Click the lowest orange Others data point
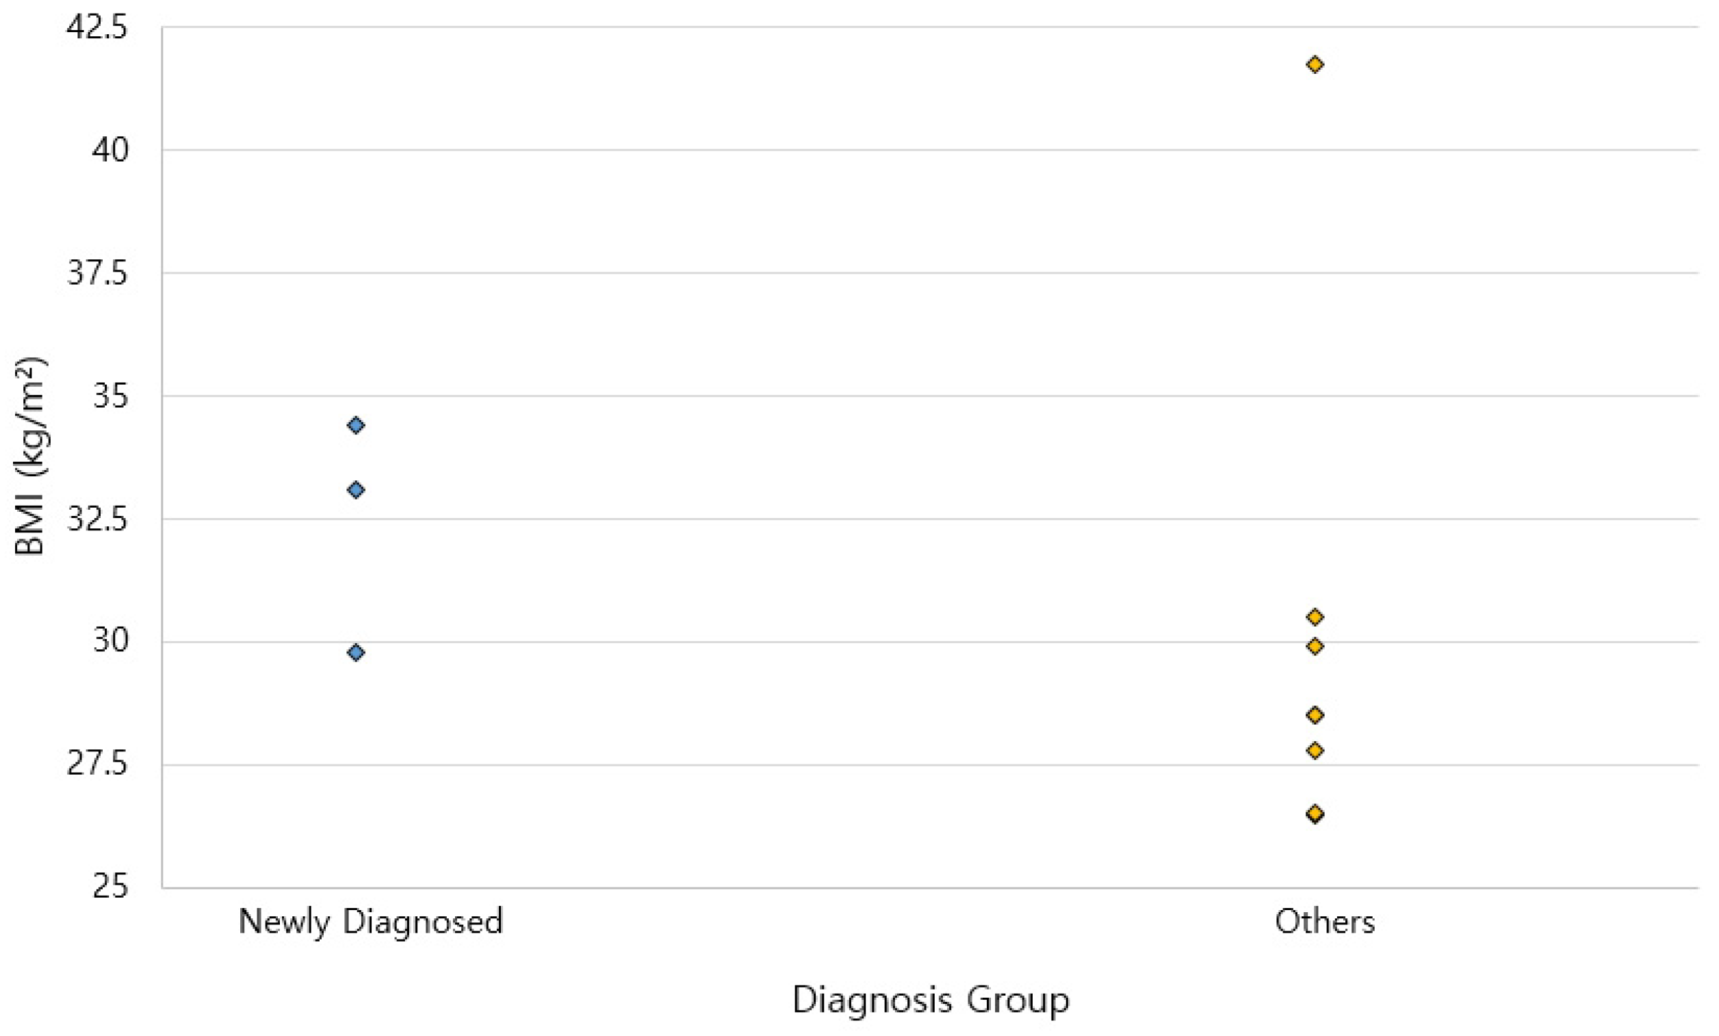The width and height of the screenshot is (1719, 1036). [1315, 814]
